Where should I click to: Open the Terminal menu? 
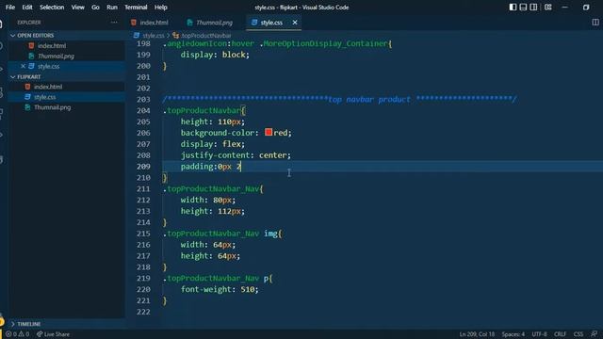pyautogui.click(x=136, y=7)
